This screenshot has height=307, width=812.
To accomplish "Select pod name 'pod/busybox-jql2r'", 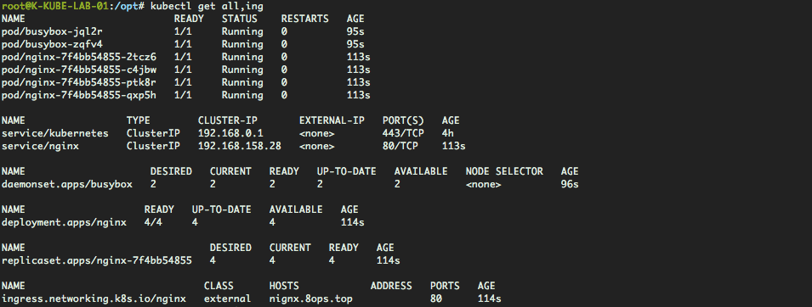I will click(53, 31).
